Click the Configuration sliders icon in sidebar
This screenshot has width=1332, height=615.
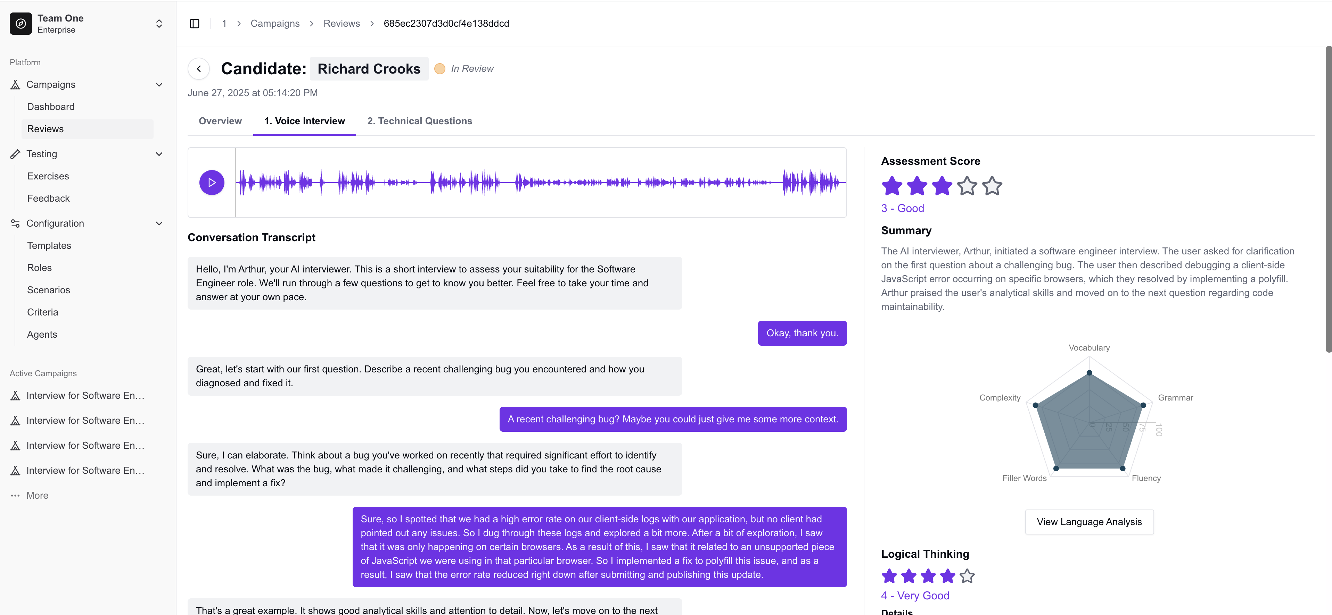click(16, 224)
